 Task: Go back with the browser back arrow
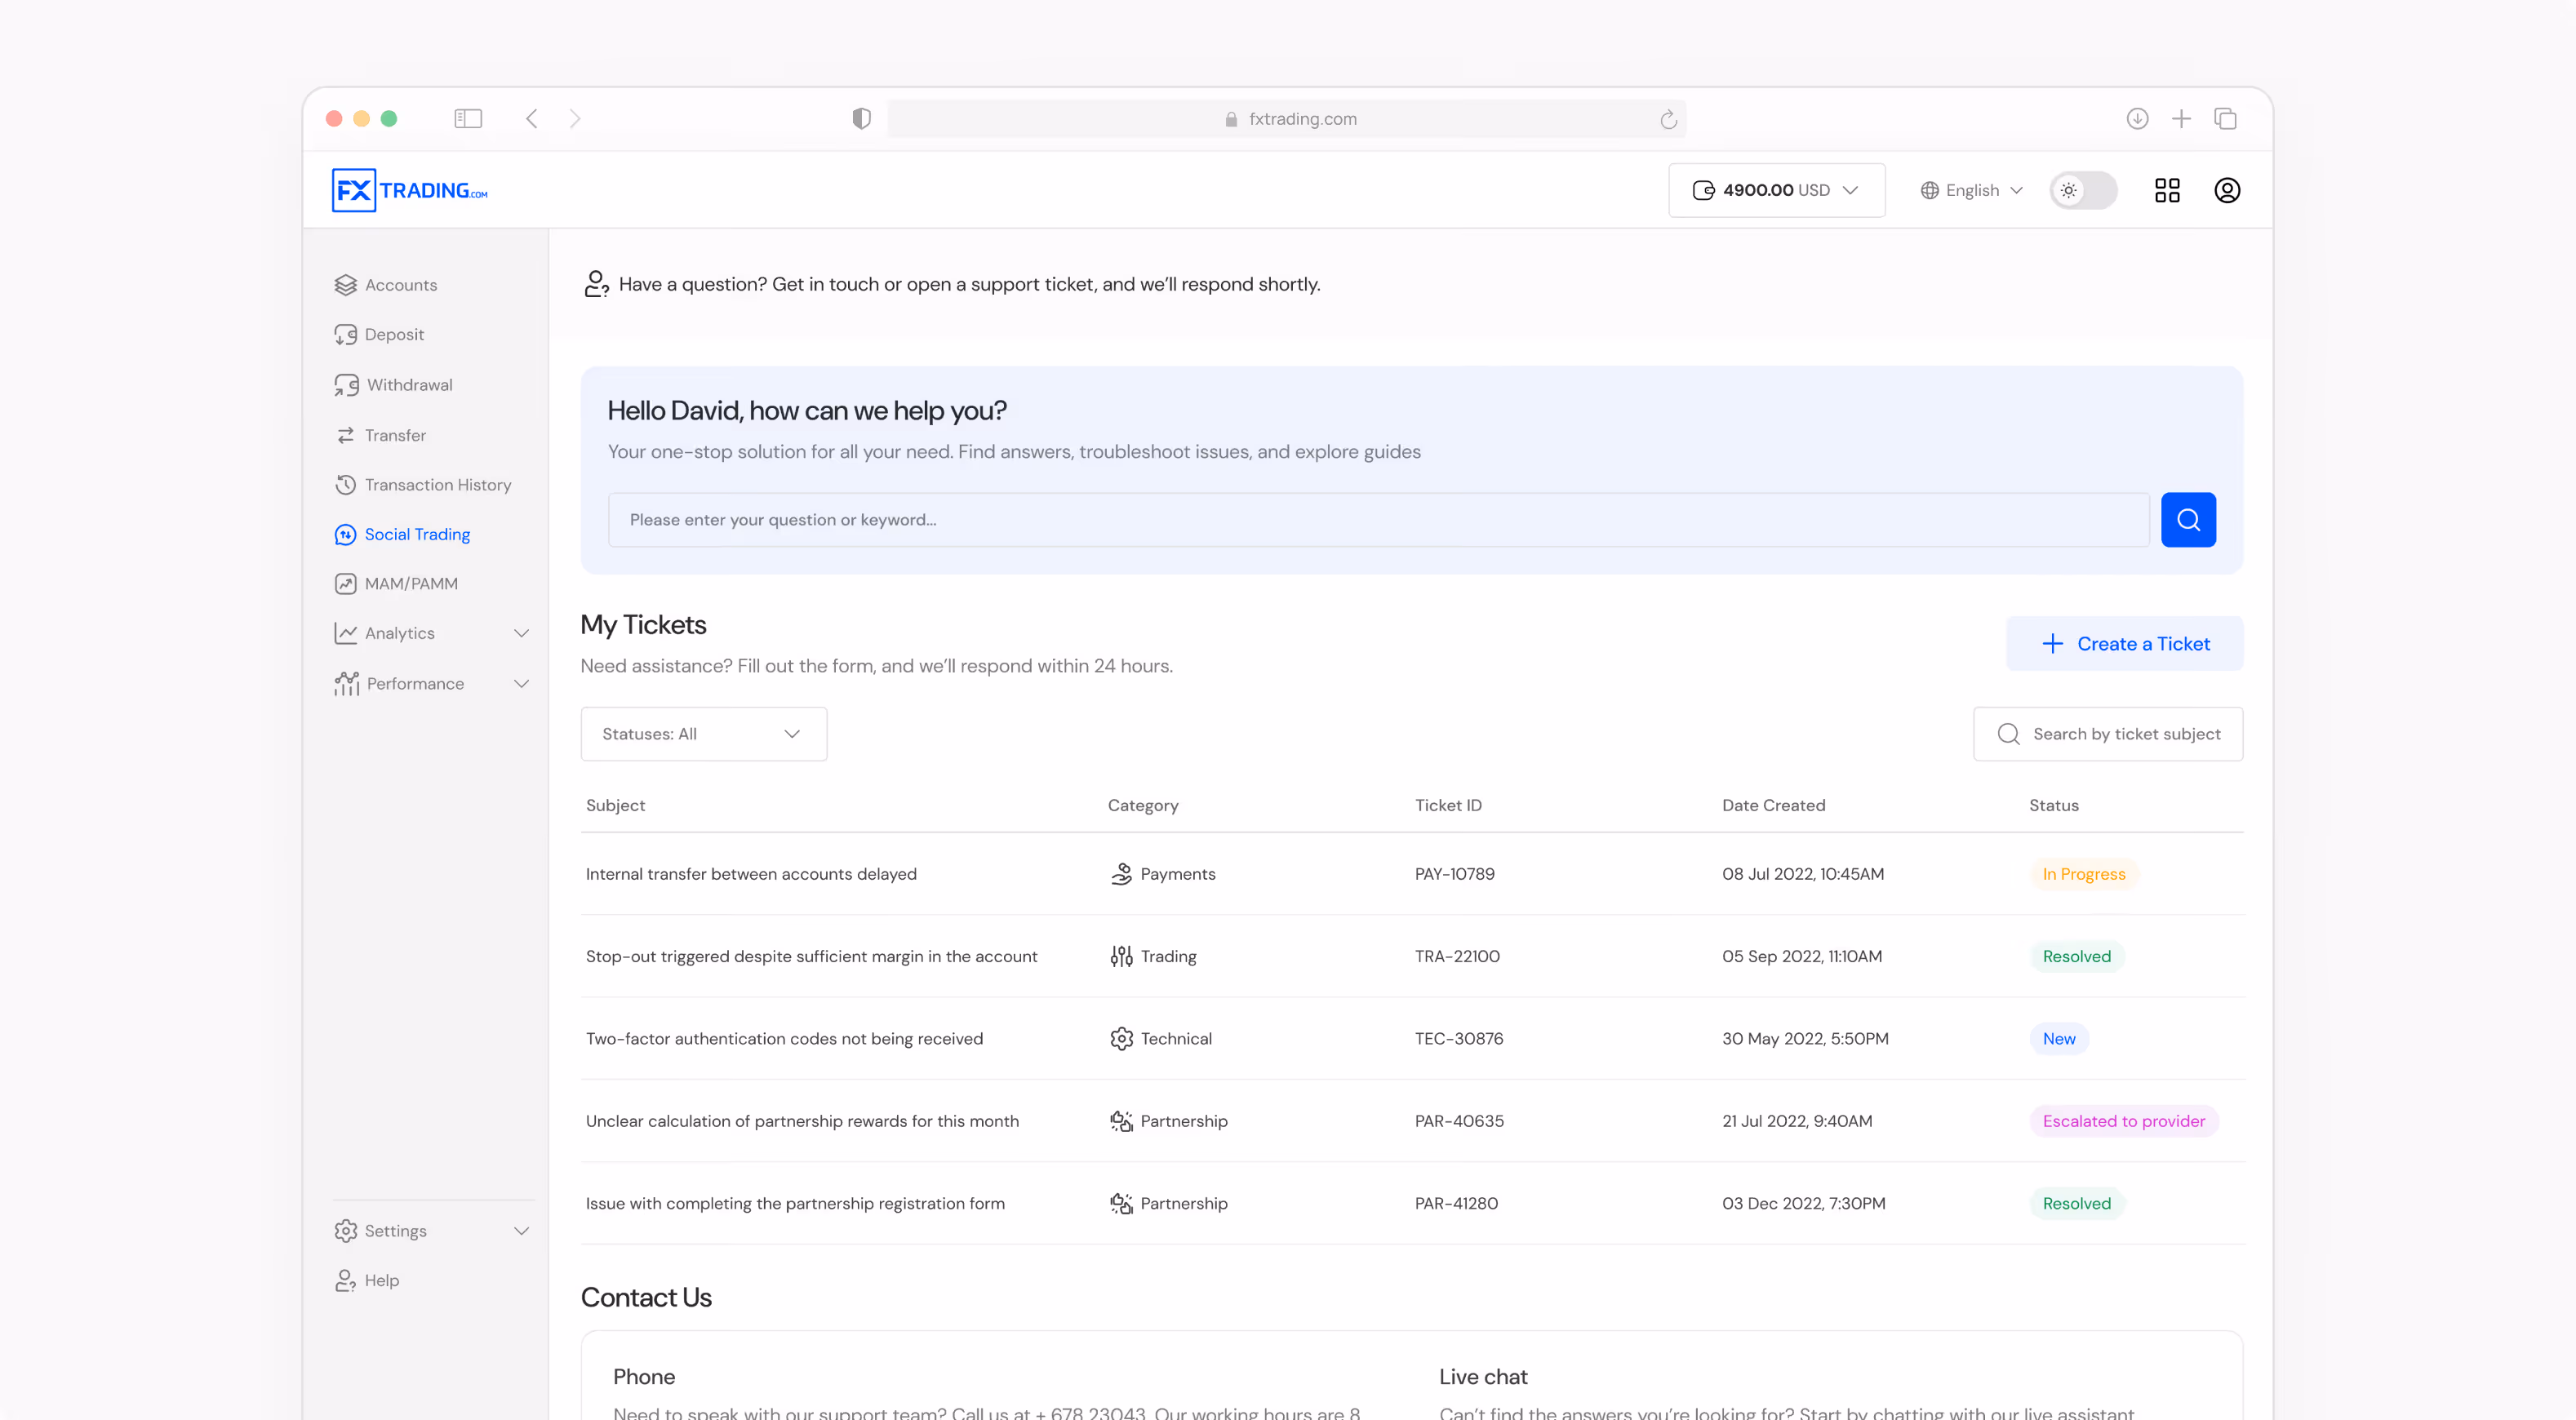(x=532, y=119)
